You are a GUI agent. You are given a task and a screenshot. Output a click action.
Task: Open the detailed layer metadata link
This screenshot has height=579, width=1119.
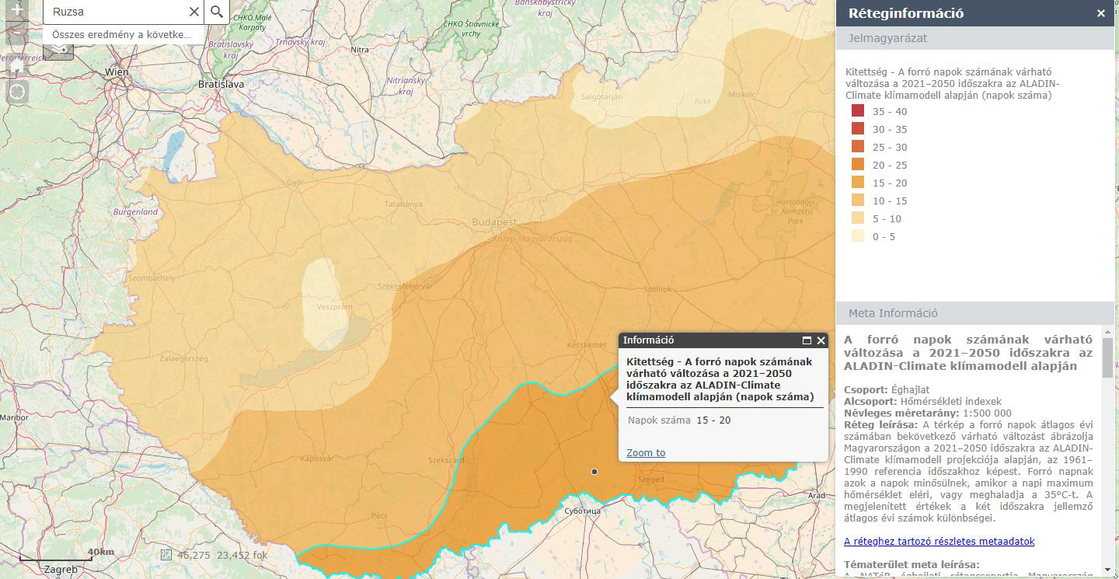(x=939, y=542)
